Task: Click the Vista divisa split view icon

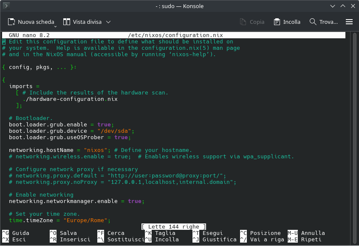Action: tap(67, 22)
